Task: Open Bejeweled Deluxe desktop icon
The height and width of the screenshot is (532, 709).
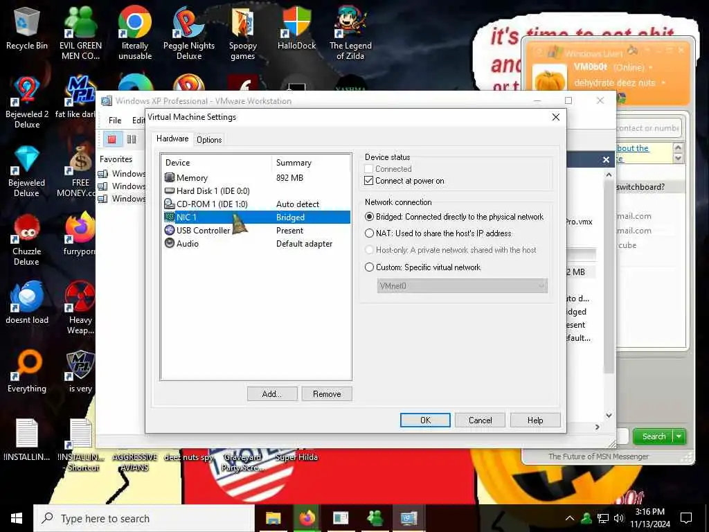Action: click(27, 171)
